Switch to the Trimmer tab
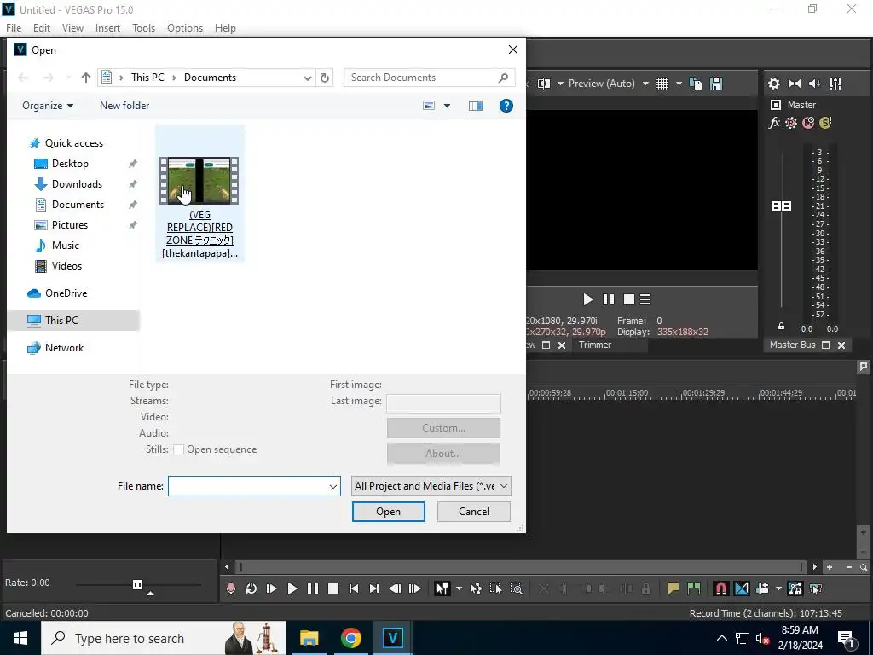 [594, 345]
